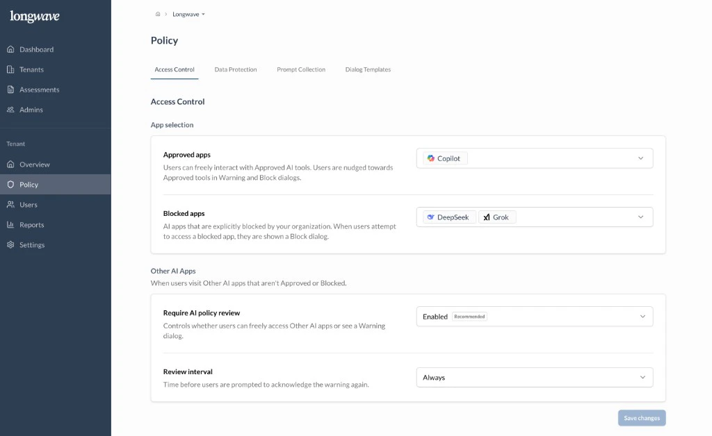The height and width of the screenshot is (436, 712).
Task: Click the home icon in the breadcrumb
Action: (158, 13)
